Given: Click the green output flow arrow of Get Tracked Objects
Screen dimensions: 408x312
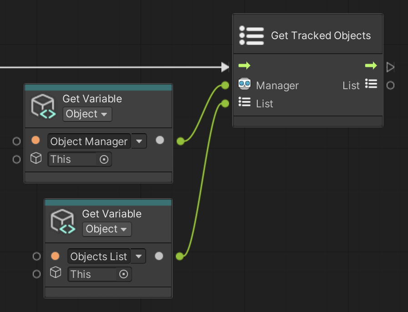Looking at the screenshot, I should coord(371,65).
